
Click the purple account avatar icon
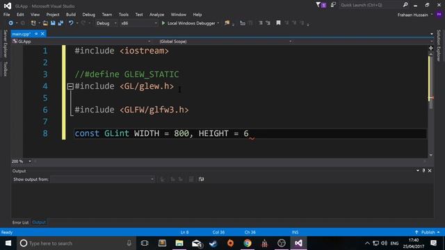[439, 15]
